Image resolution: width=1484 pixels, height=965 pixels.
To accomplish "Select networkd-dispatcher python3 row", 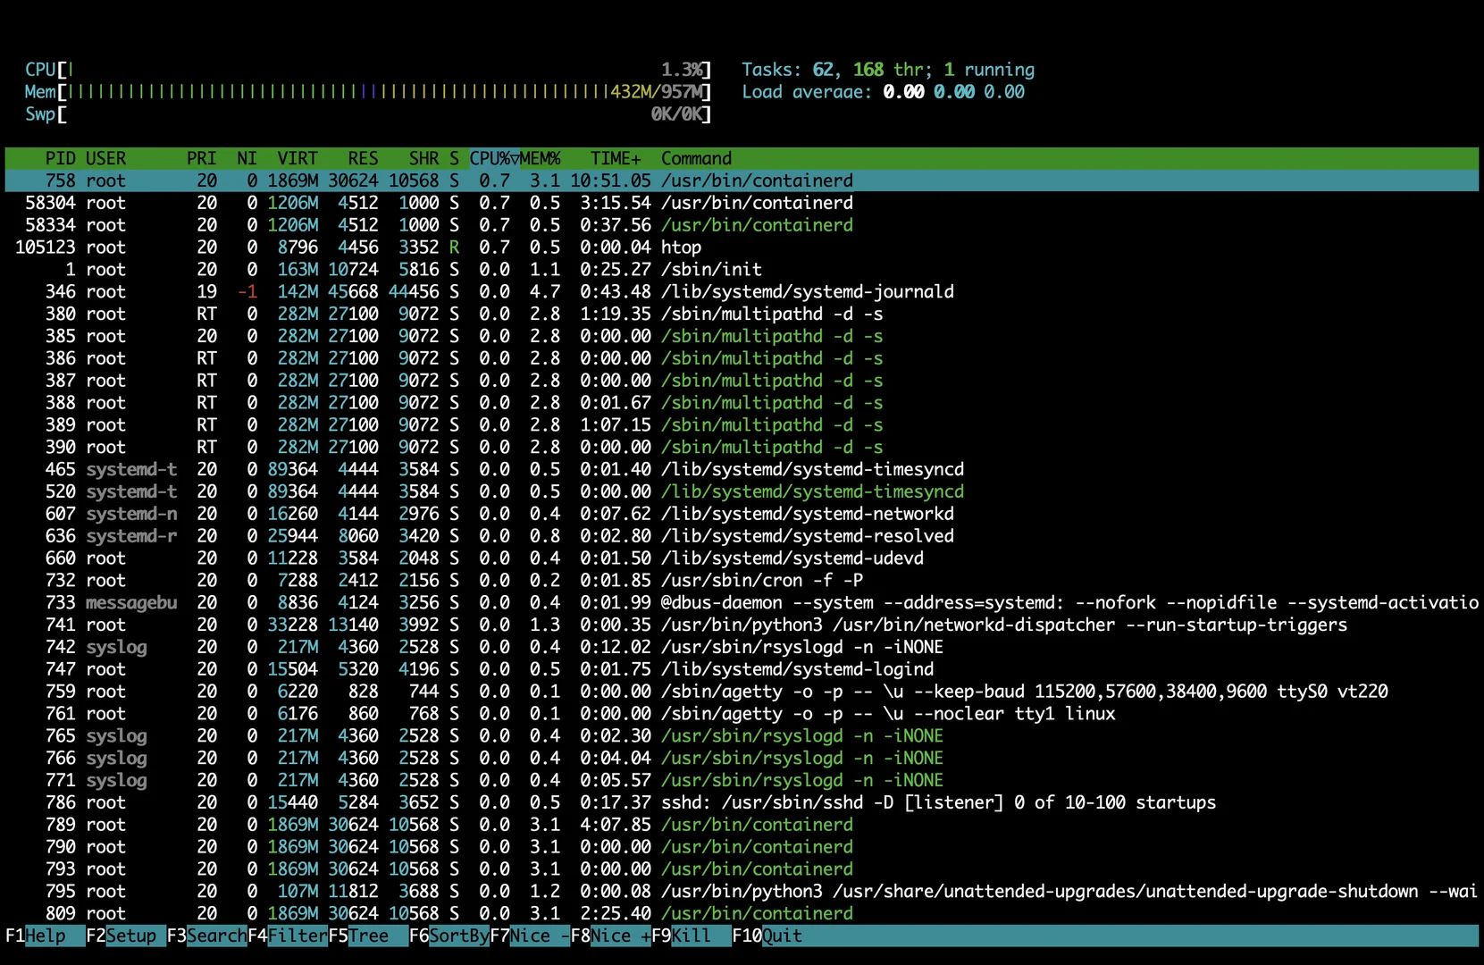I will point(742,625).
